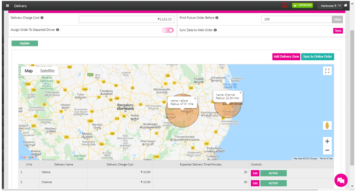Image resolution: width=357 pixels, height=195 pixels.
Task: Click the '₹ 15.00' charge cell
Action: click(120, 182)
